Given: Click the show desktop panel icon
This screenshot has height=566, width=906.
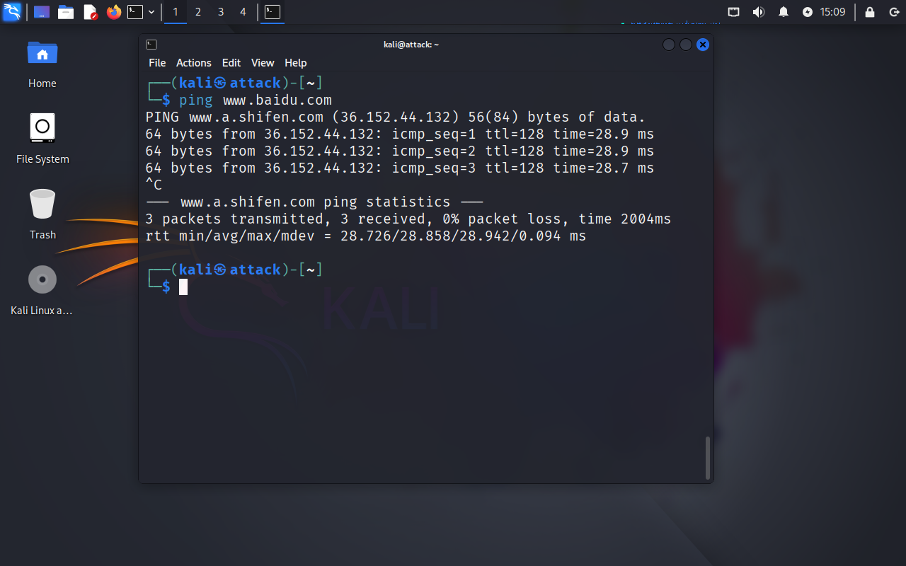Looking at the screenshot, I should [42, 12].
